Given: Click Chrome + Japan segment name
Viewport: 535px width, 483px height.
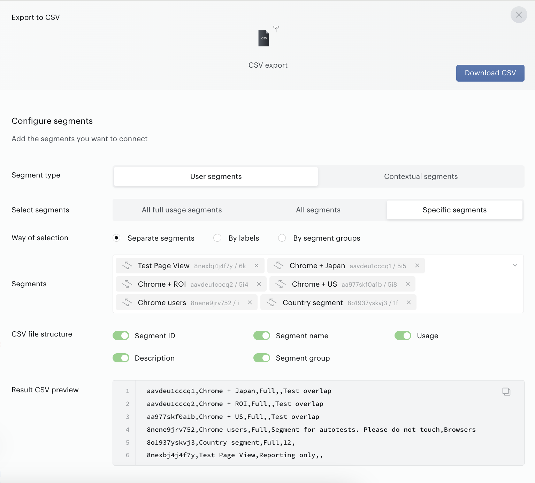Looking at the screenshot, I should 317,266.
